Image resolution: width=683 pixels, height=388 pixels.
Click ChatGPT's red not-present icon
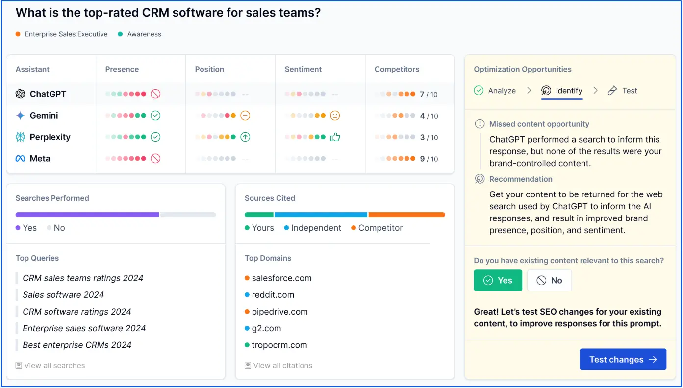[x=155, y=94]
